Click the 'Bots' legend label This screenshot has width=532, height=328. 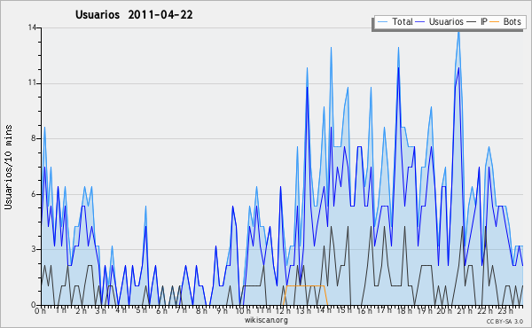[x=512, y=21]
